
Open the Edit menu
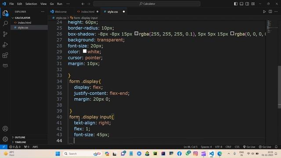point(19,4)
